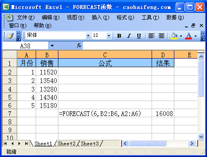Select the Sheet1 tab
Screen dimensions: 207x157
tap(43, 144)
